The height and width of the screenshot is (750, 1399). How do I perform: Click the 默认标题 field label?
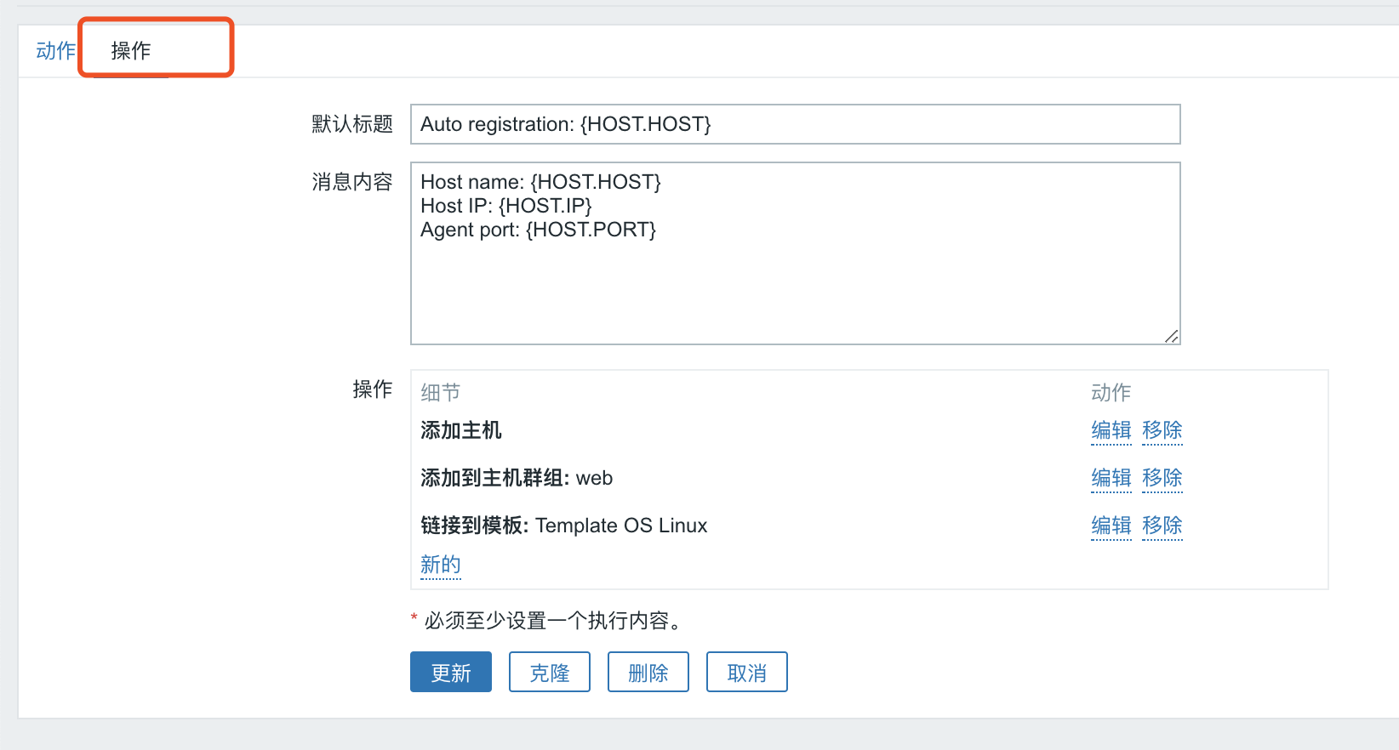[352, 124]
